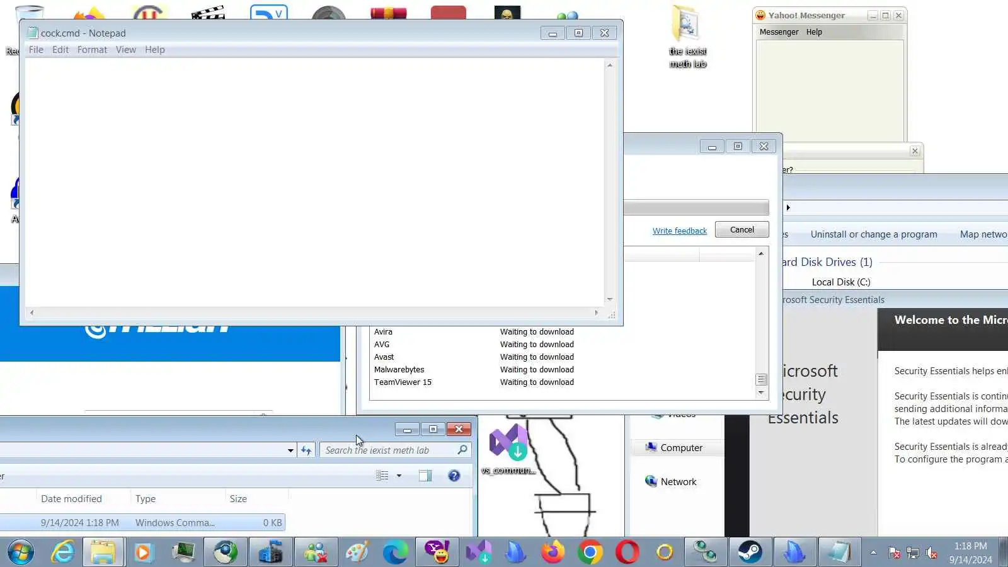Select the Windows Command file row
This screenshot has width=1008, height=567.
[142, 523]
